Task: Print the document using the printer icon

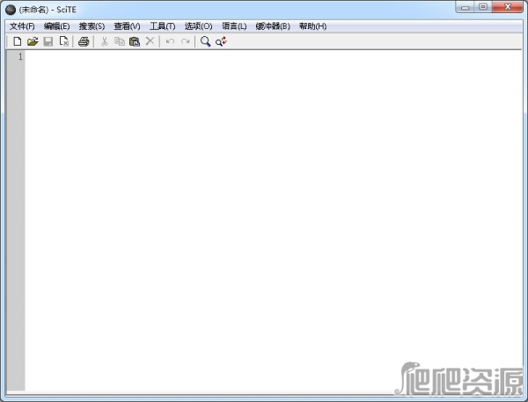Action: point(84,41)
